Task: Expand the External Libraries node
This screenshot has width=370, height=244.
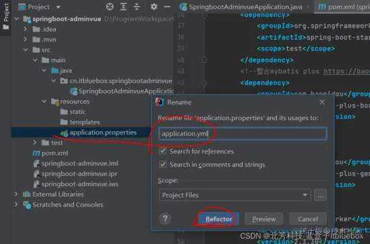Action: point(16,194)
